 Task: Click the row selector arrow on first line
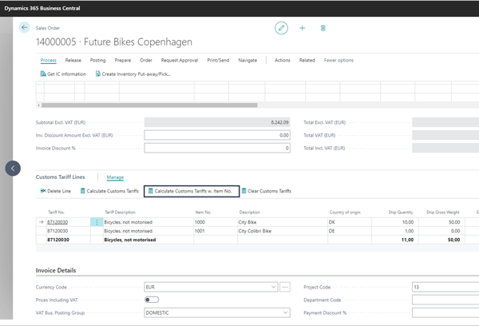pyautogui.click(x=42, y=222)
